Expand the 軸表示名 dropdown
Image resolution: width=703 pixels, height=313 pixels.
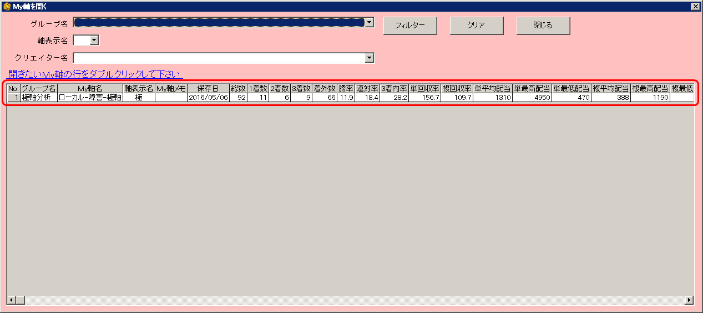point(94,40)
